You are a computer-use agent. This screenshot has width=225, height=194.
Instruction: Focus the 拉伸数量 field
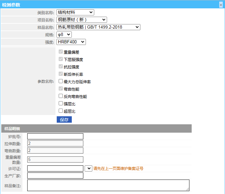(x=55, y=143)
